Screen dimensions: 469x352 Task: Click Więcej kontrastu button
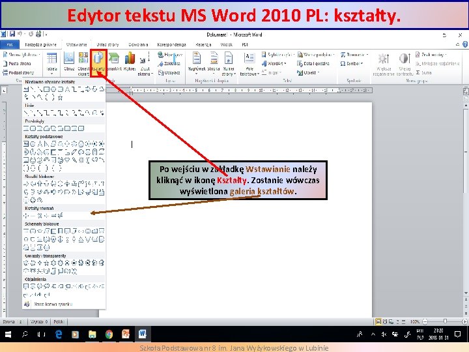(405, 64)
